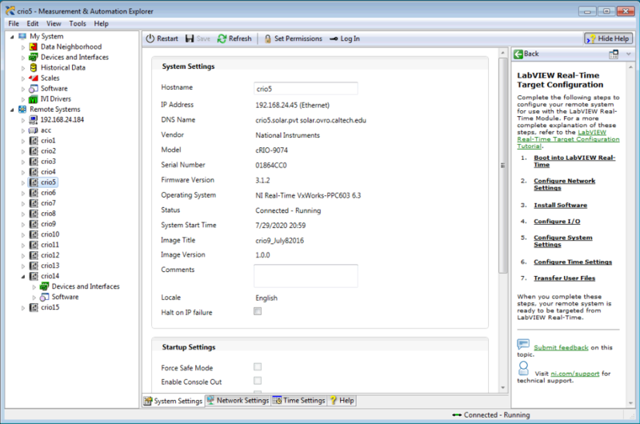
Task: Click the green Back arrow icon
Action: pyautogui.click(x=518, y=54)
